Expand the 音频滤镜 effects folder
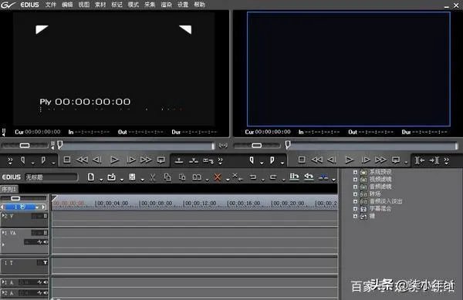This screenshot has height=300, width=463. pyautogui.click(x=355, y=187)
